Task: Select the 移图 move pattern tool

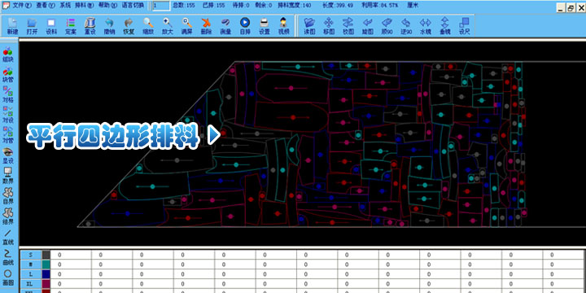Action: pos(329,26)
